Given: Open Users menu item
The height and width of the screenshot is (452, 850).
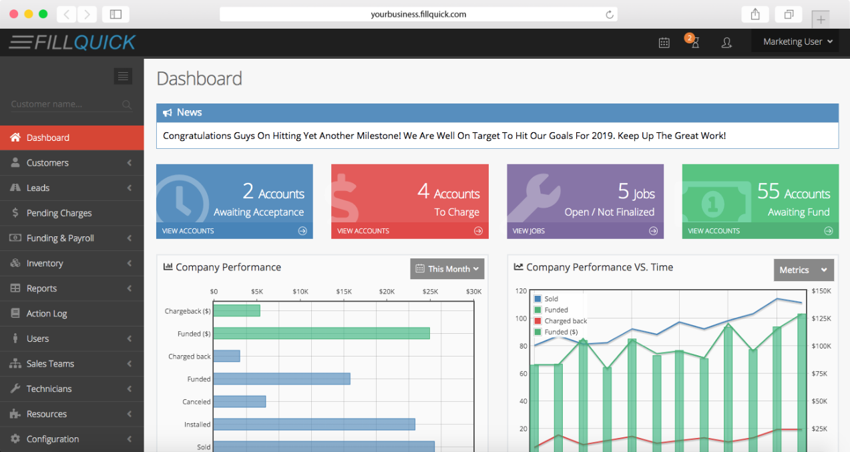Looking at the screenshot, I should pyautogui.click(x=71, y=338).
